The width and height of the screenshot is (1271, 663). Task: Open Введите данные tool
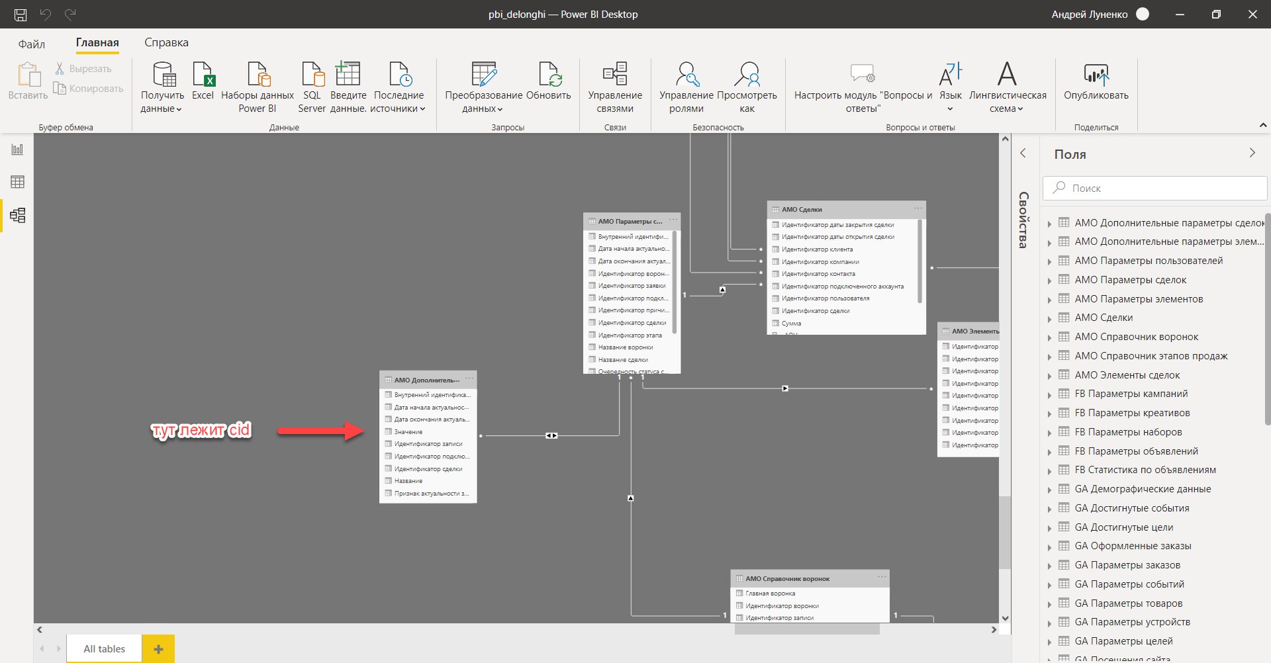tap(348, 87)
